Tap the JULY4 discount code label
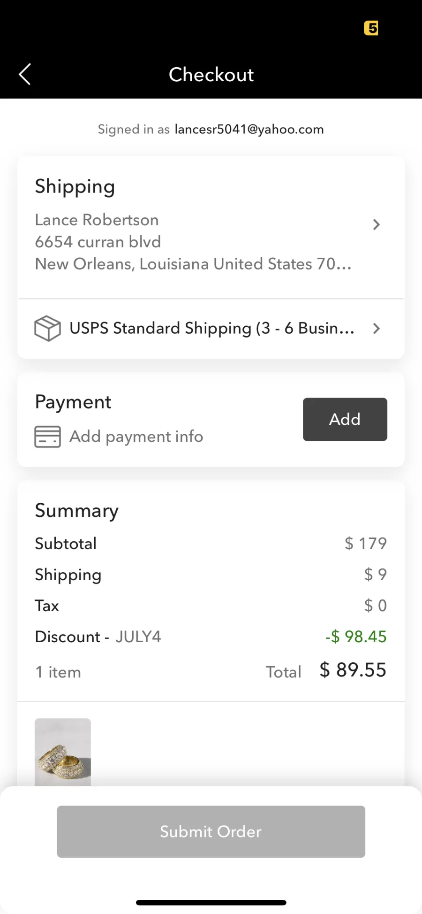Screen dimensions: 422x914 pos(138,637)
